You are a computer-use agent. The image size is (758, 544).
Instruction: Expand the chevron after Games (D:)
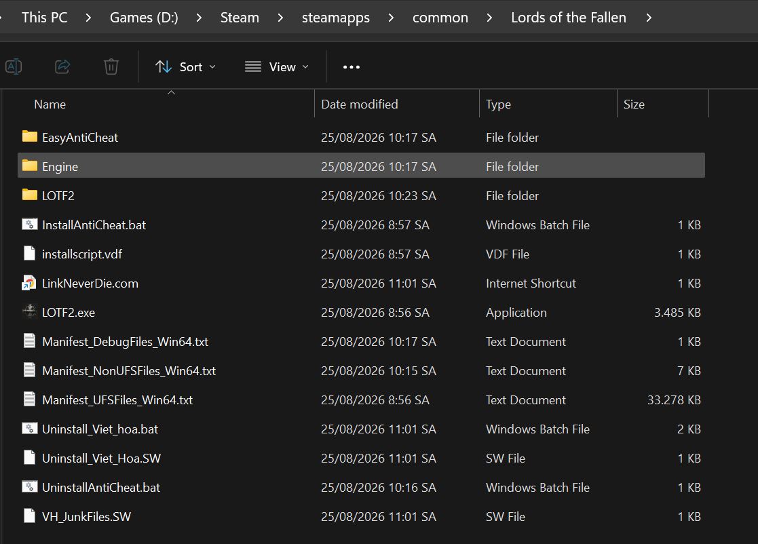pyautogui.click(x=199, y=18)
